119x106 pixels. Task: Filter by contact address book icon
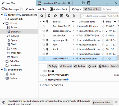pyautogui.click(x=61, y=16)
